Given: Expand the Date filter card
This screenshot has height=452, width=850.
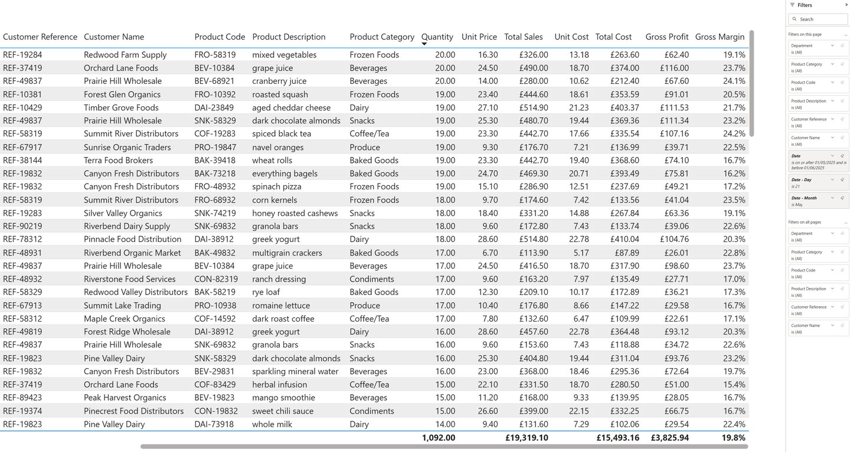Looking at the screenshot, I should [x=832, y=155].
